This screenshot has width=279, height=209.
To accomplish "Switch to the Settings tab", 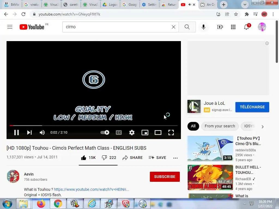I will point(150,5).
